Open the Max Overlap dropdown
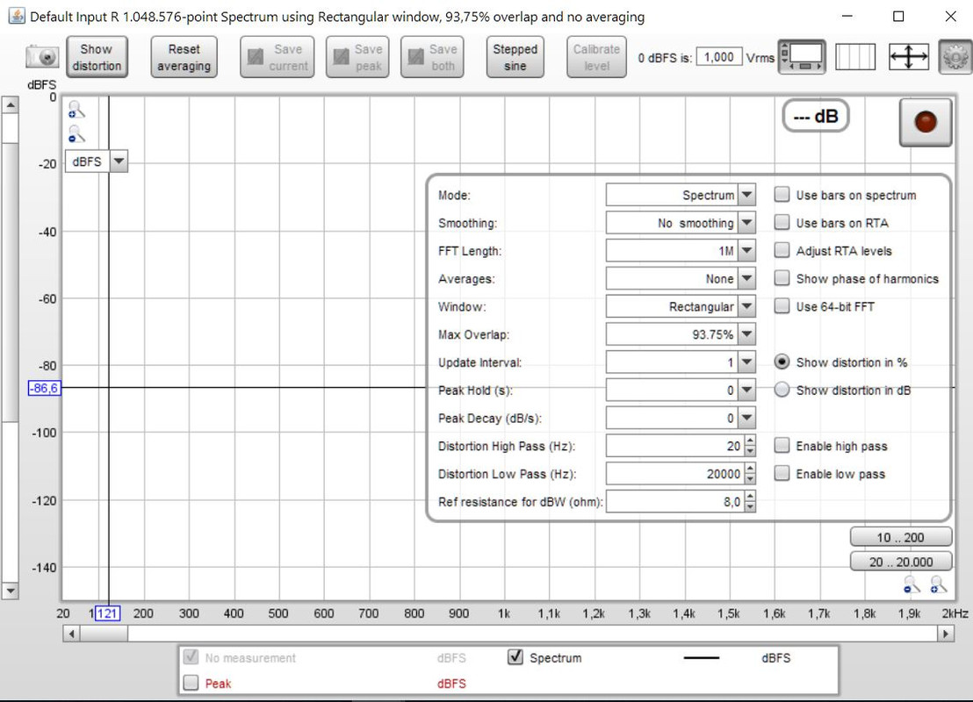The width and height of the screenshot is (973, 702). 747,334
